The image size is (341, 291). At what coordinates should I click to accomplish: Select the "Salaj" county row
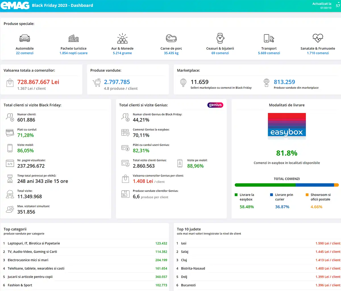point(258,252)
